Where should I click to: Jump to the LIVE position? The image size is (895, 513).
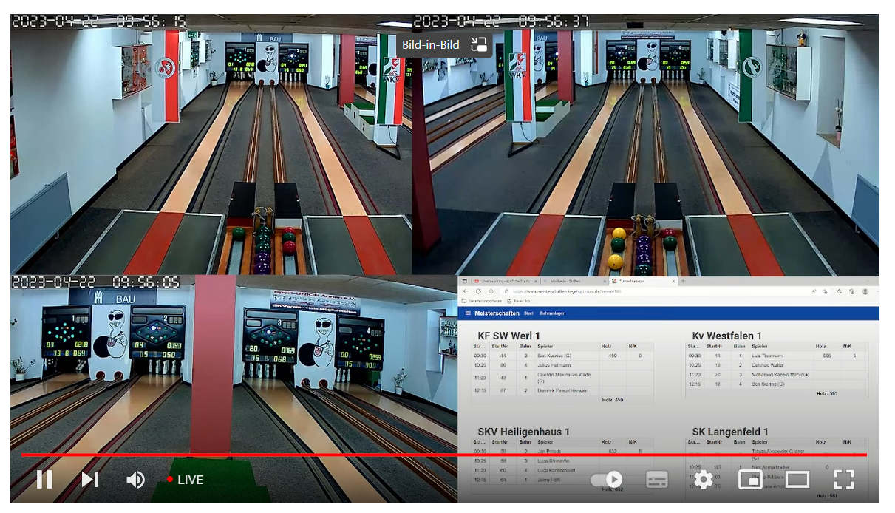pos(185,480)
